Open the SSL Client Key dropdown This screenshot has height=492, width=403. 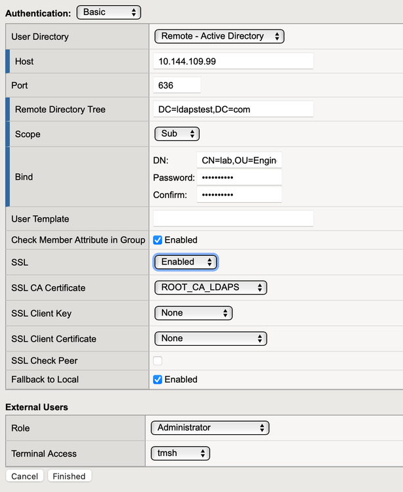point(193,313)
